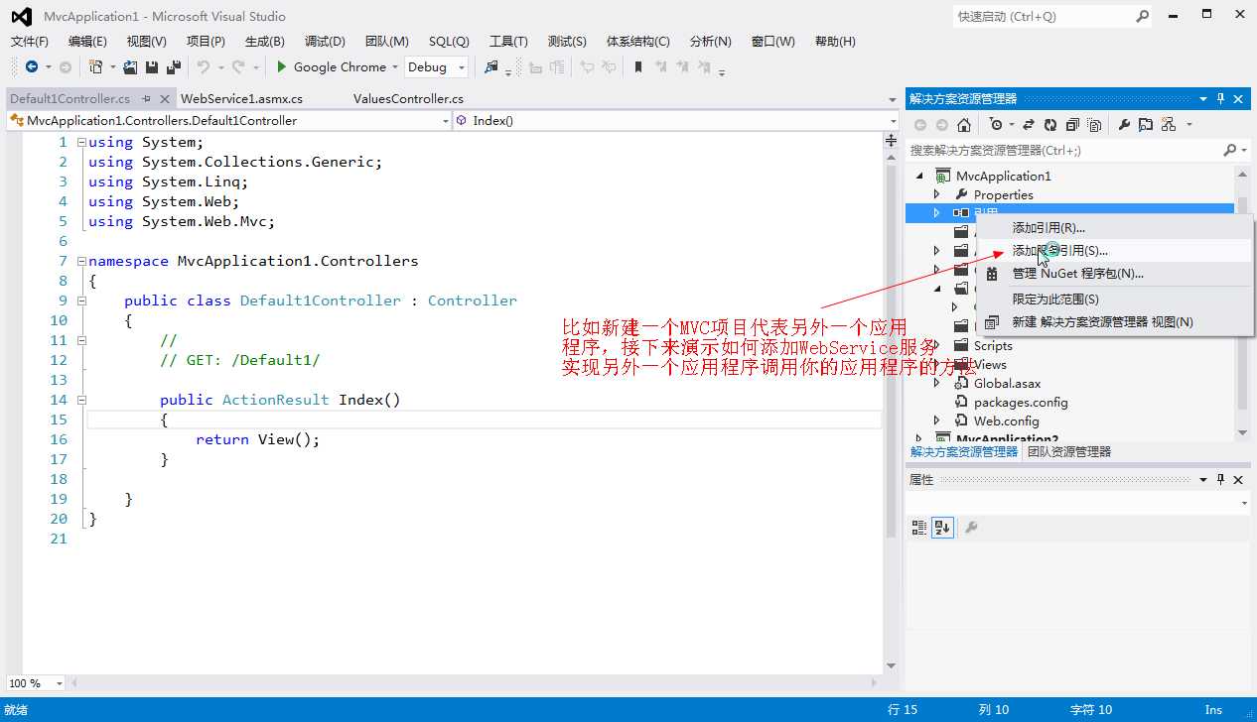Open the 工具(T) menu

click(508, 42)
